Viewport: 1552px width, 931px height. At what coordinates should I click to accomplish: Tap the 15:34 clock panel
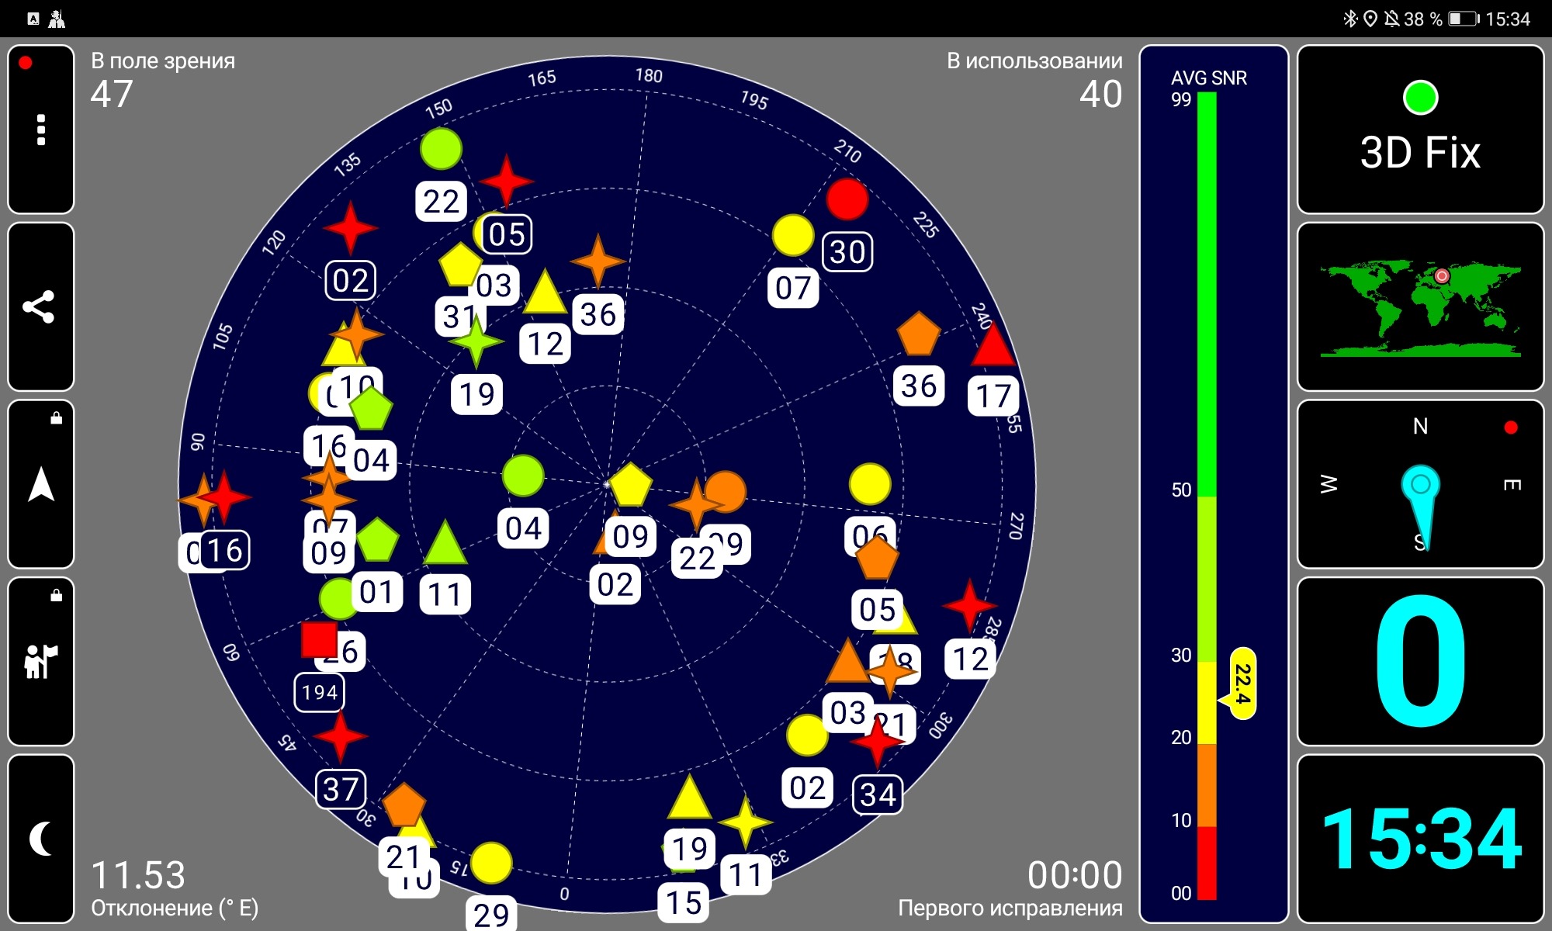pos(1420,838)
